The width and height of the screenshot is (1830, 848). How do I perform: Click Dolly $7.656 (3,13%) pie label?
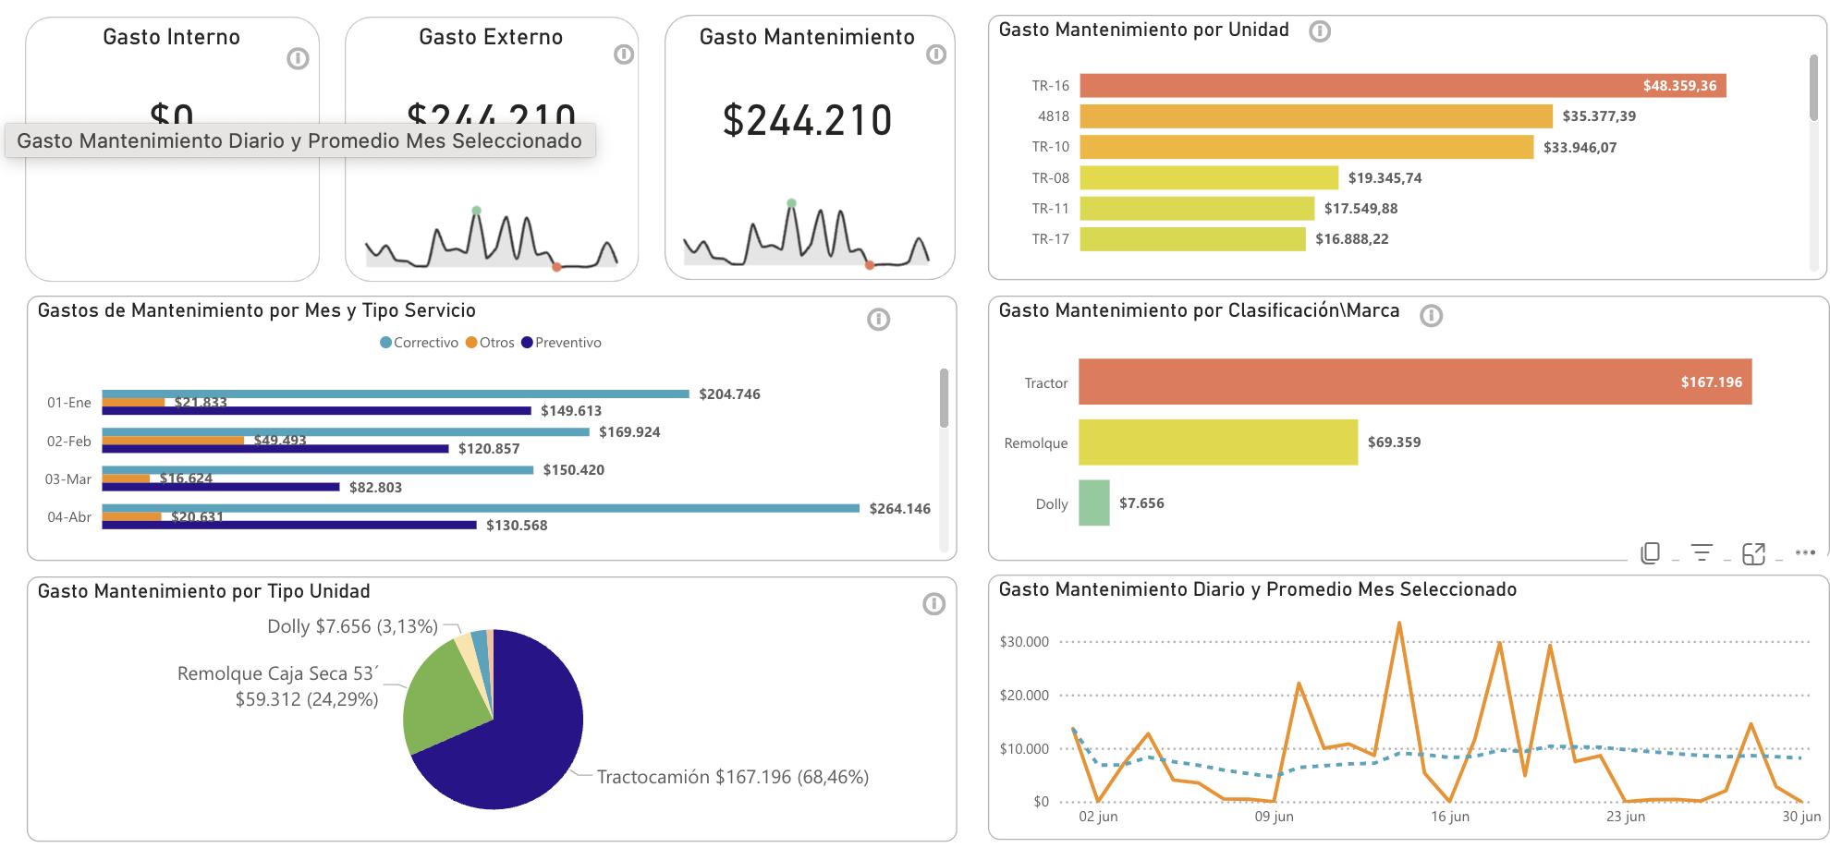point(352,626)
